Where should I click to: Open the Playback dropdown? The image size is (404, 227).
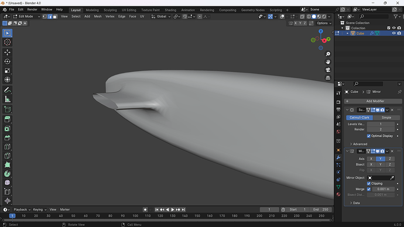[x=22, y=209]
